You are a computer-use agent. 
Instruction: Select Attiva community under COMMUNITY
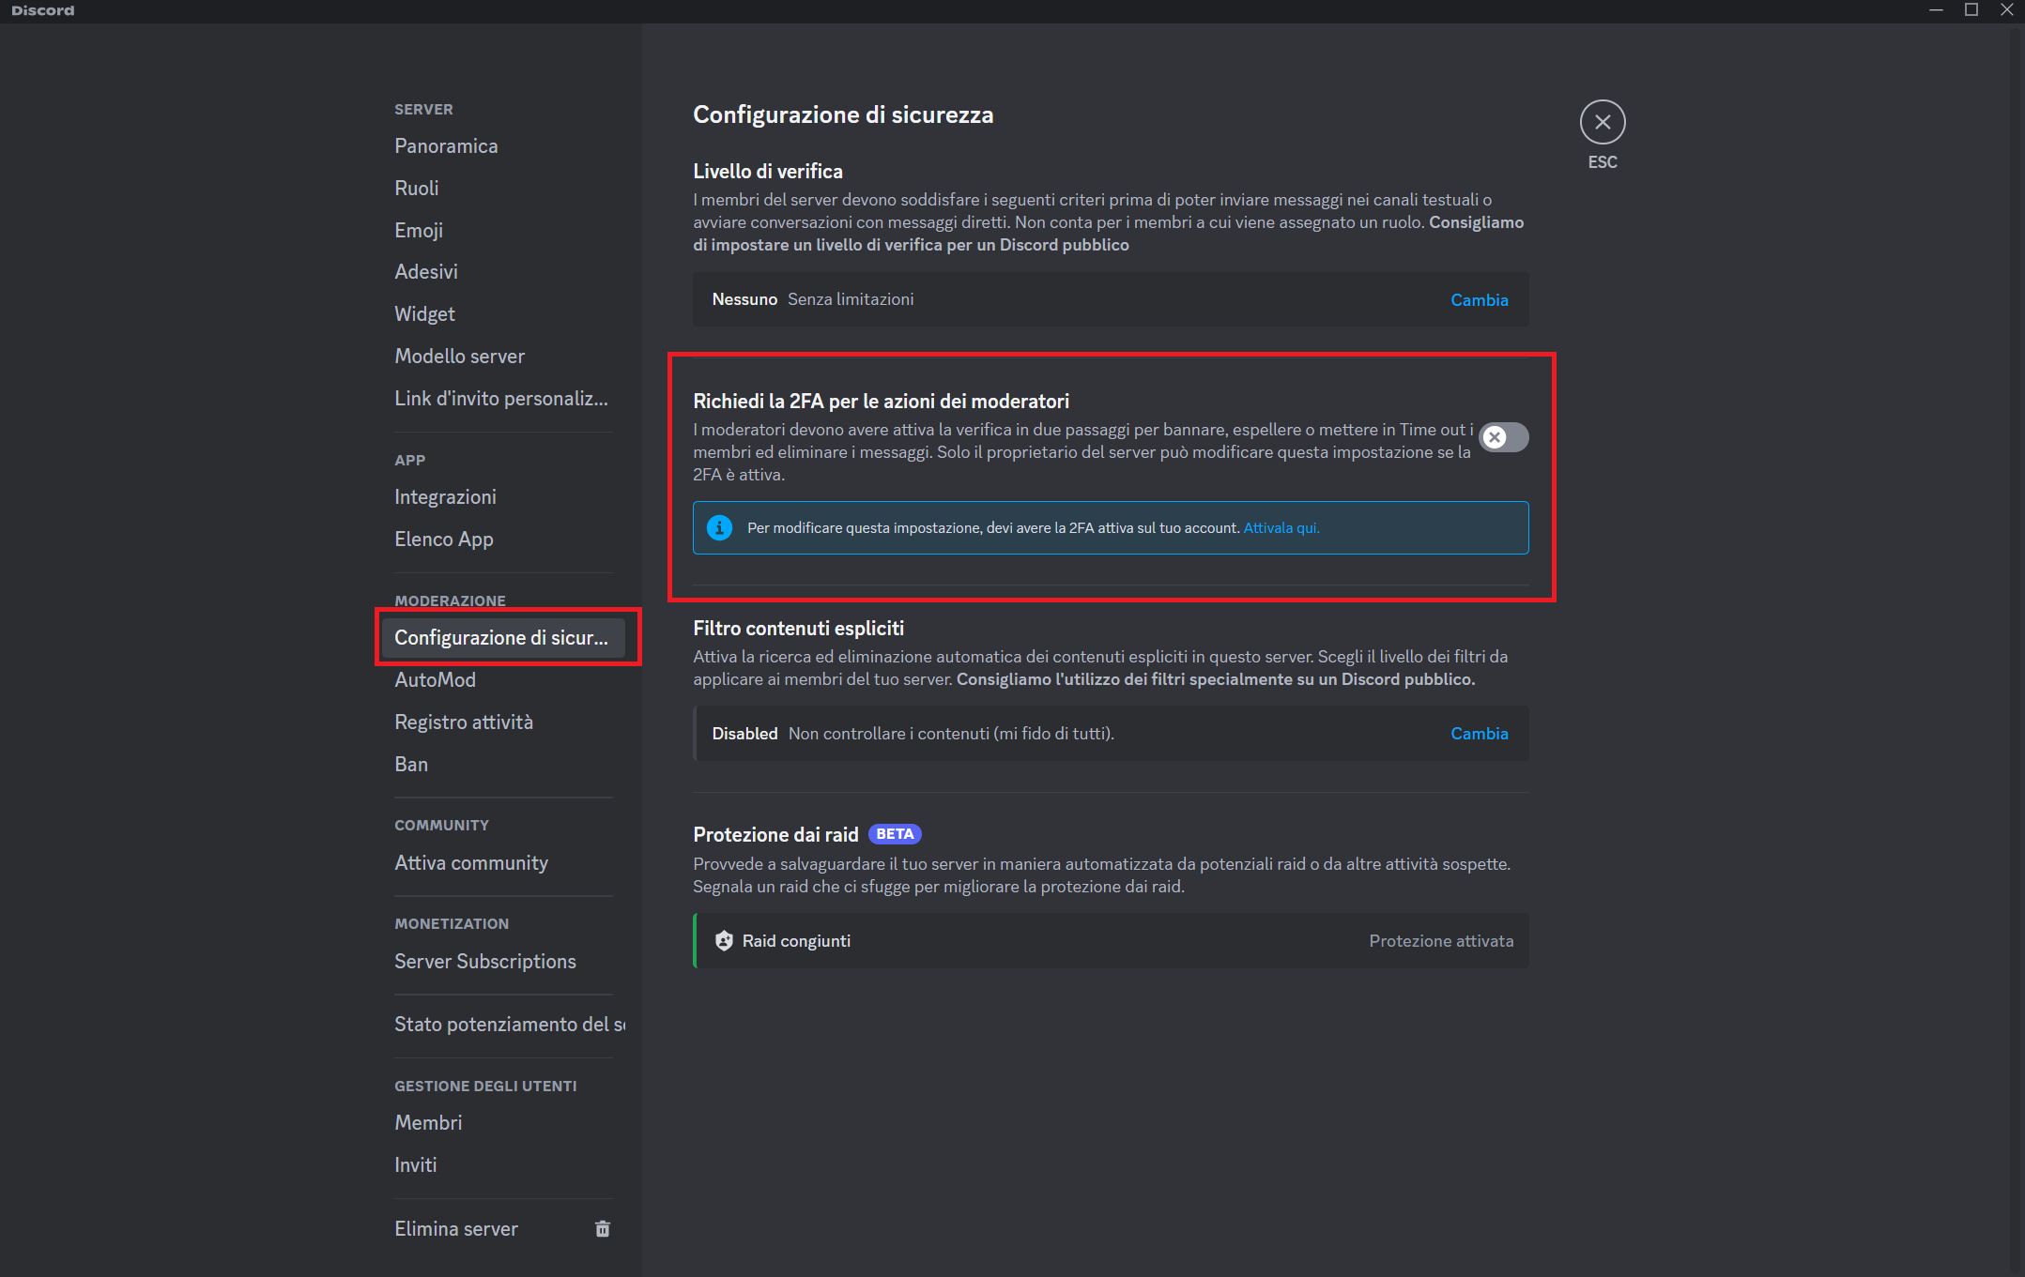coord(471,862)
